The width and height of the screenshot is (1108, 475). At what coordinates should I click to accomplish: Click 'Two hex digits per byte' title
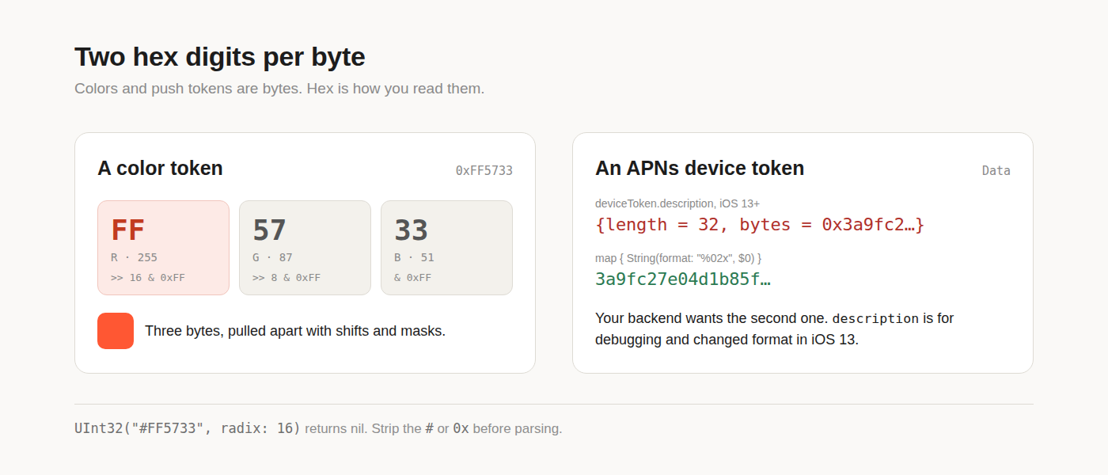click(x=220, y=58)
